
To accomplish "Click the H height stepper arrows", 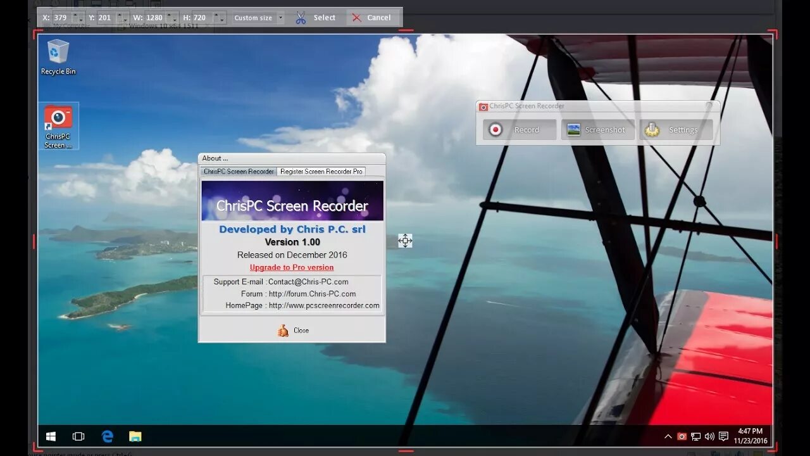I will pyautogui.click(x=218, y=18).
